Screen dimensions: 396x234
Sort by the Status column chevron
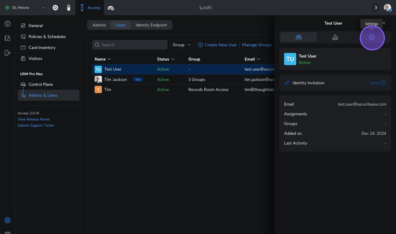173,59
